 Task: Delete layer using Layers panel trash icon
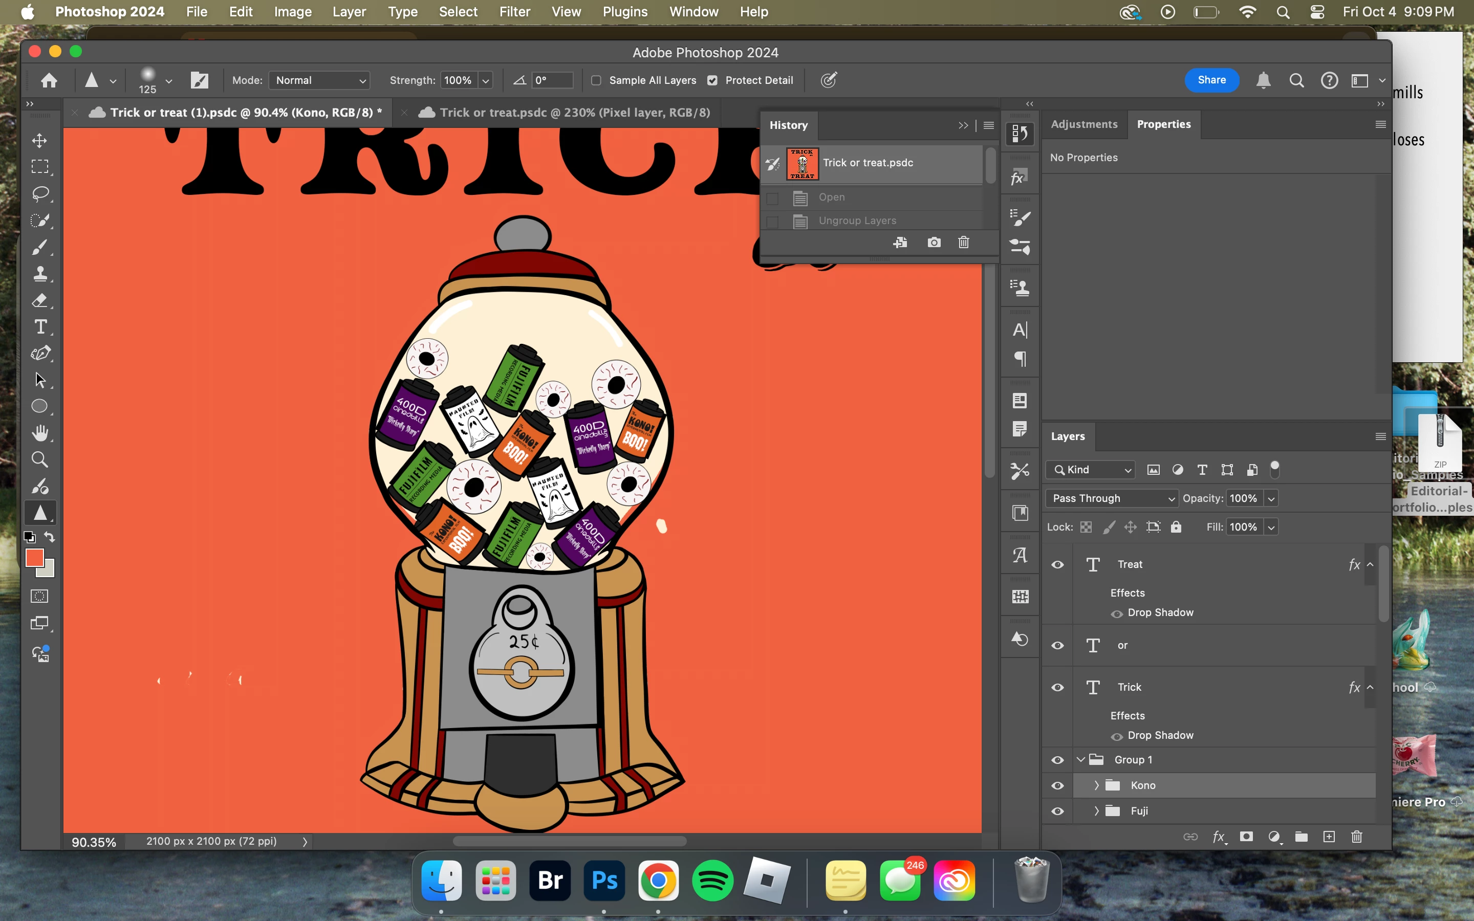click(x=1356, y=837)
